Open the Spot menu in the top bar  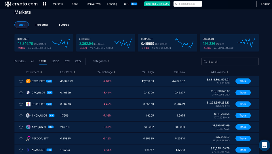tap(75, 4)
